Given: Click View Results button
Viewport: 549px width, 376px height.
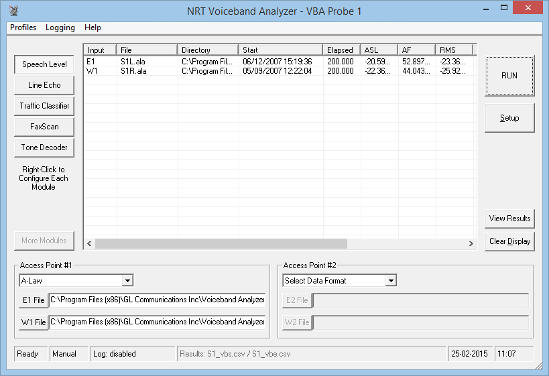Looking at the screenshot, I should point(509,218).
